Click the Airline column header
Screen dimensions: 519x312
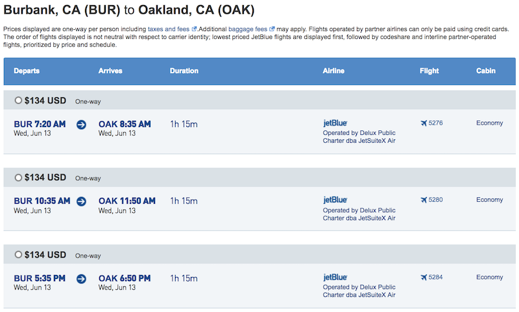click(x=333, y=71)
